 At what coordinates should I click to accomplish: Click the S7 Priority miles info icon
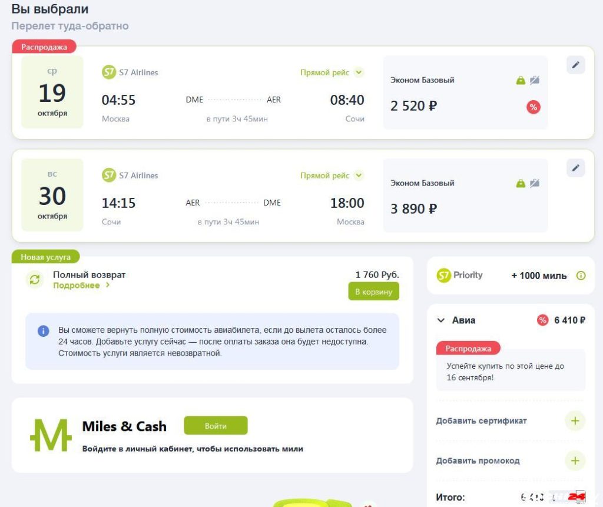[580, 276]
